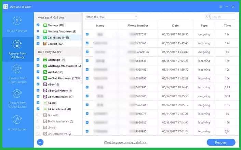Select Line Attachment (0) category
Viewport: 241px width, 150px height.
pyautogui.click(x=59, y=134)
